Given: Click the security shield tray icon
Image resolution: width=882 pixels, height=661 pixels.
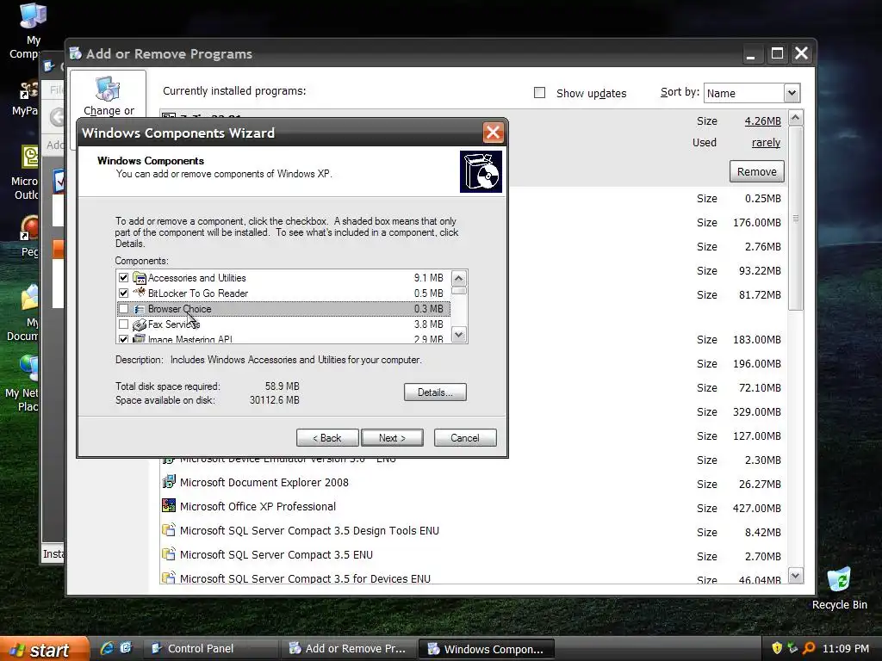Looking at the screenshot, I should 777,648.
